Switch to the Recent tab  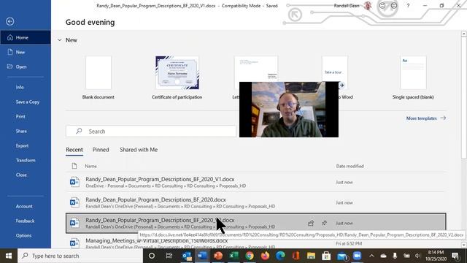74,150
